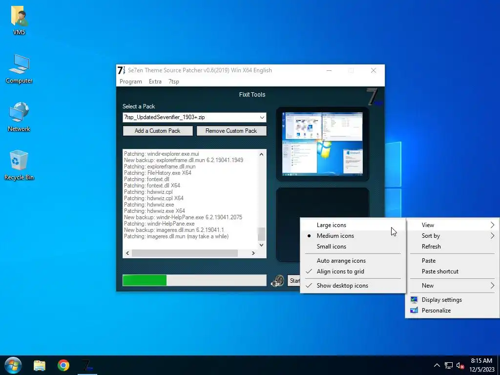Open File Explorer from the taskbar

[x=40, y=365]
